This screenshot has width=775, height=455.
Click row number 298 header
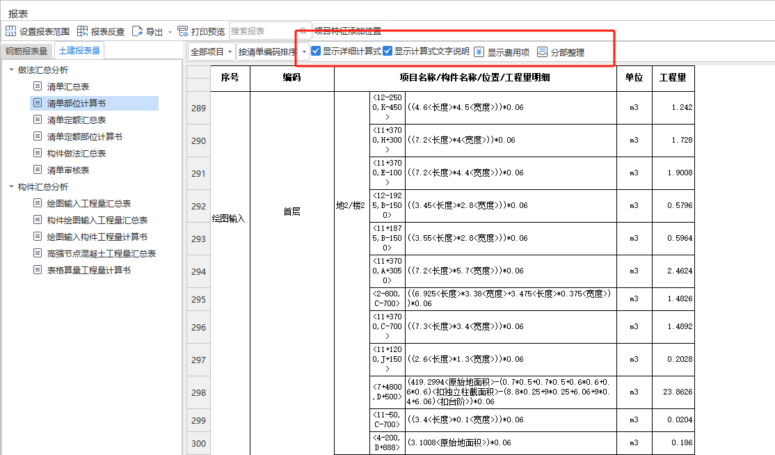[x=199, y=393]
